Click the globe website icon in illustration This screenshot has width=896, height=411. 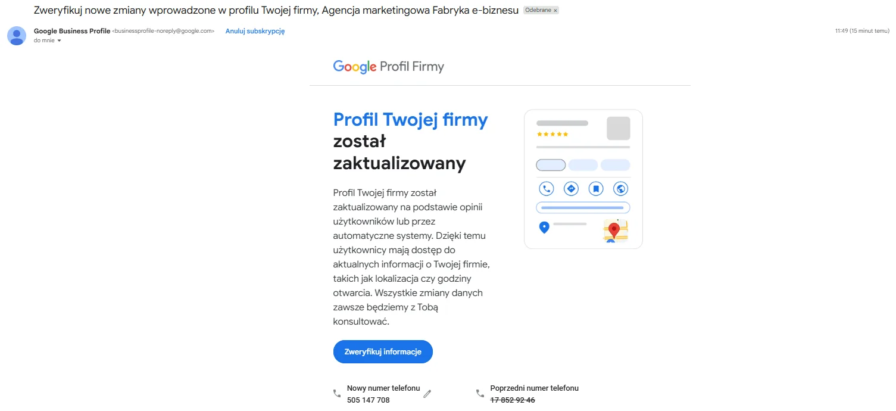621,189
